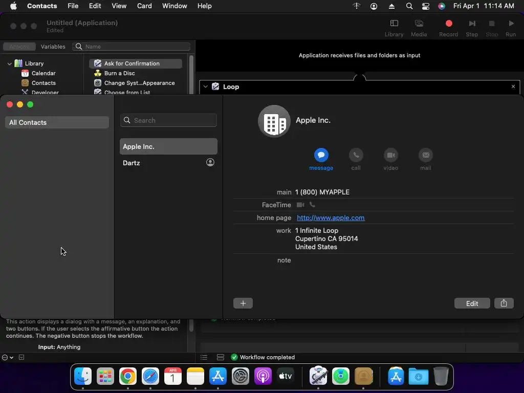Select All Contacts in the sidebar

click(x=57, y=122)
